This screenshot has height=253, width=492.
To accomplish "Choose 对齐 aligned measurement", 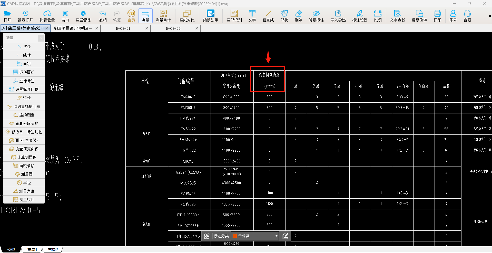I will [24, 46].
